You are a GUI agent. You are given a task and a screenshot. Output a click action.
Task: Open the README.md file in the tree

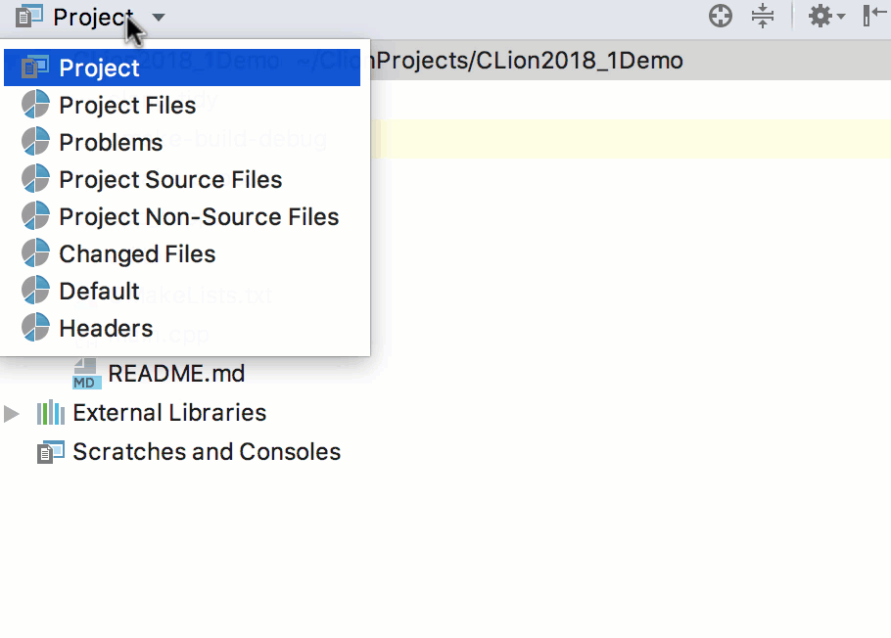[x=176, y=373]
